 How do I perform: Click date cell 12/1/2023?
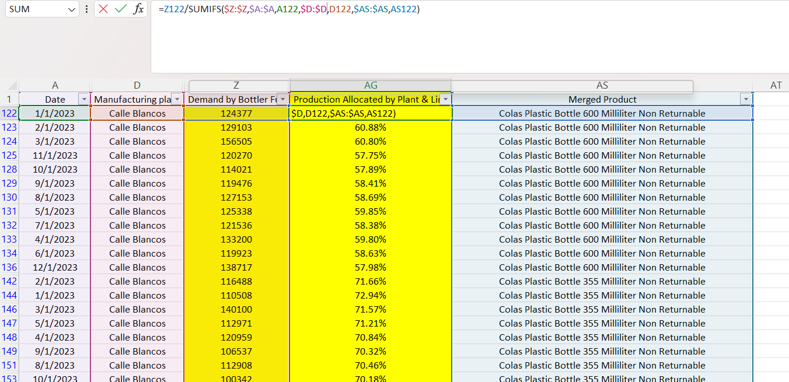point(55,268)
